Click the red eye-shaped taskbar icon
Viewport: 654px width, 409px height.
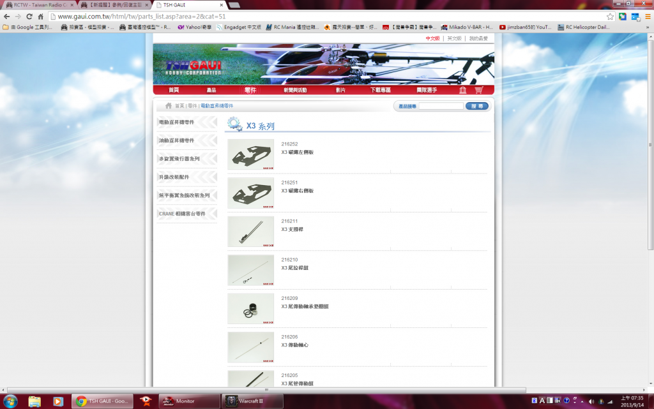coord(146,401)
